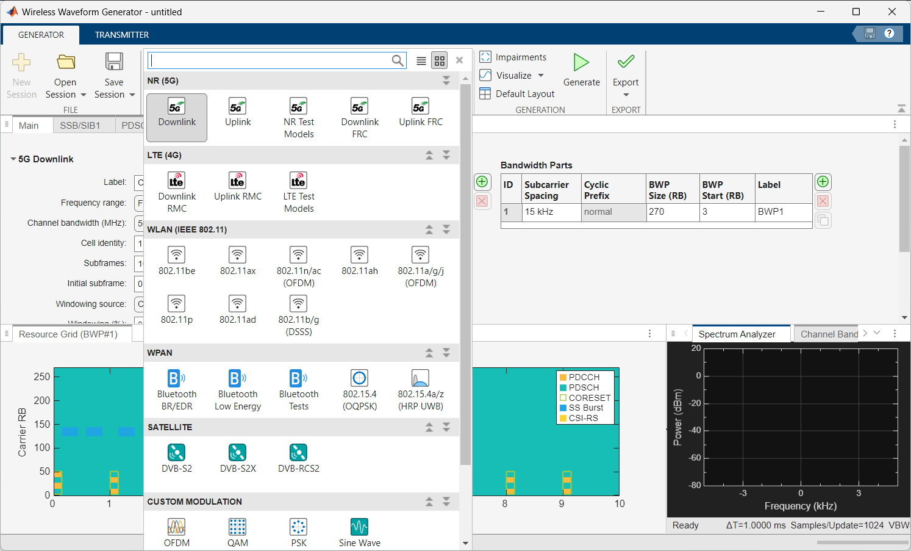
Task: Switch gallery to grid view
Action: 439,60
